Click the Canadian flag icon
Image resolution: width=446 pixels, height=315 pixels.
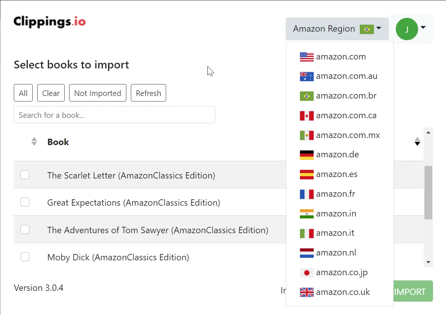pyautogui.click(x=307, y=116)
